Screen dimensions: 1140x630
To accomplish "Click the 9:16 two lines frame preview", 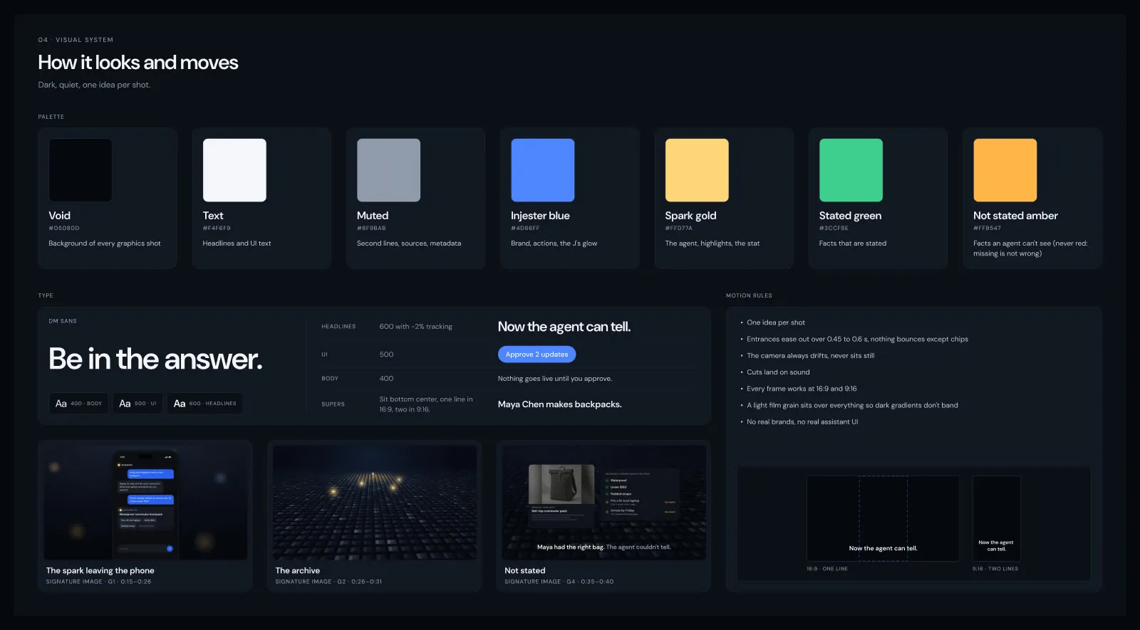I will (x=996, y=518).
